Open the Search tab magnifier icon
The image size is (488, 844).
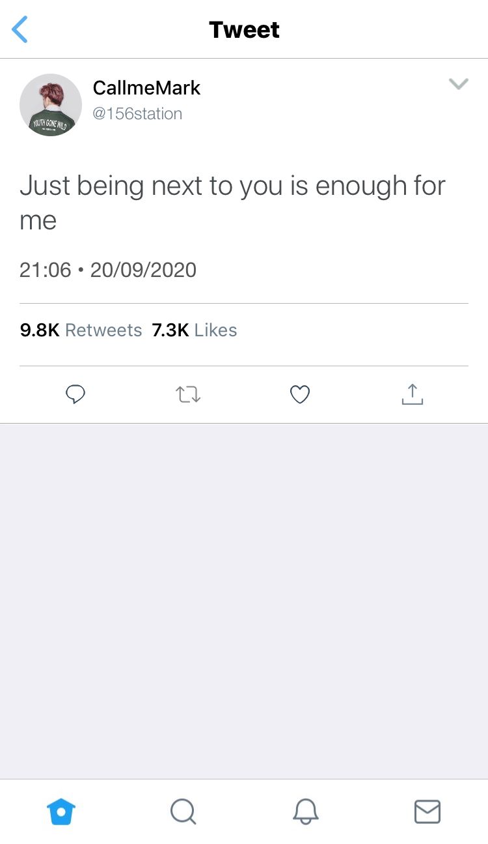click(x=183, y=811)
